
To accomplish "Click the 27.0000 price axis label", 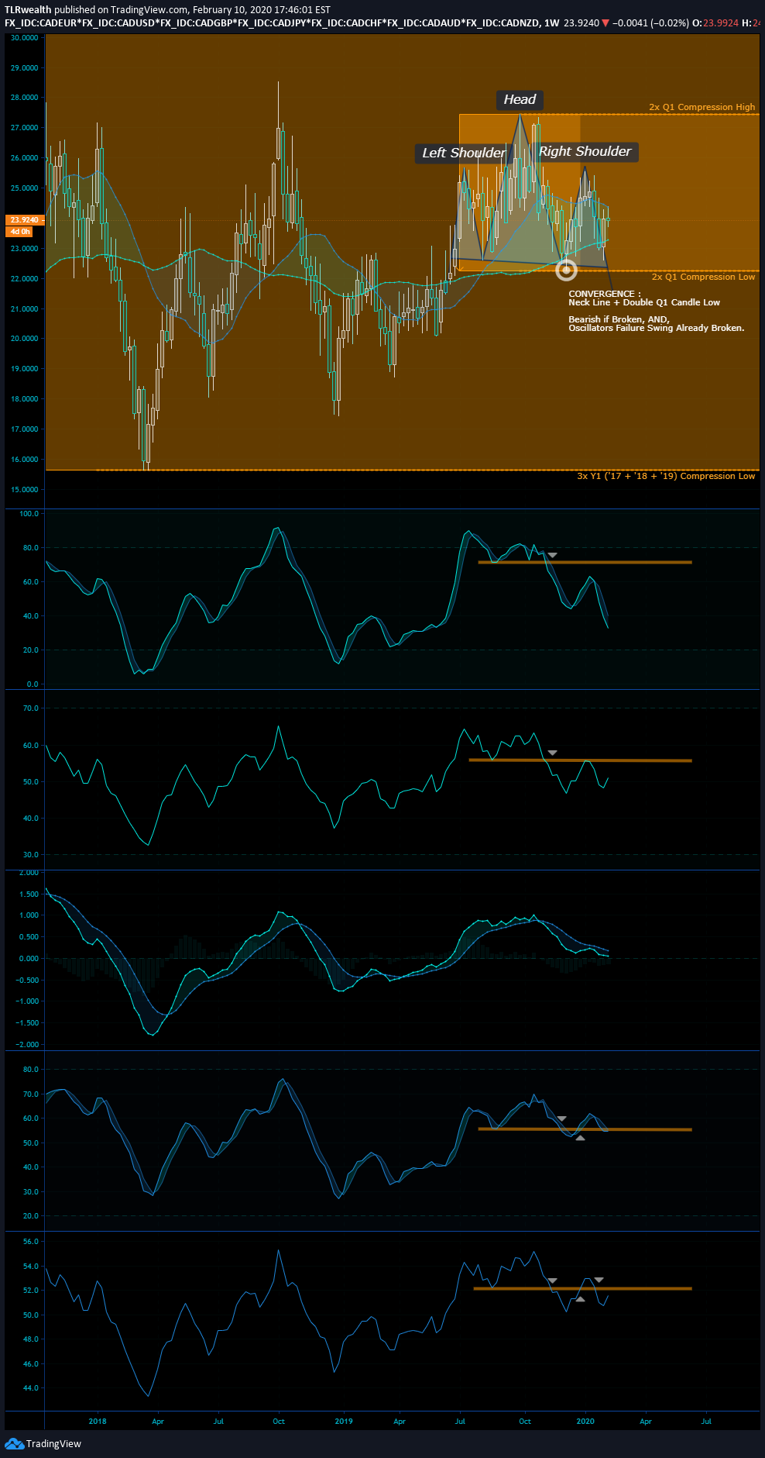I will [24, 127].
